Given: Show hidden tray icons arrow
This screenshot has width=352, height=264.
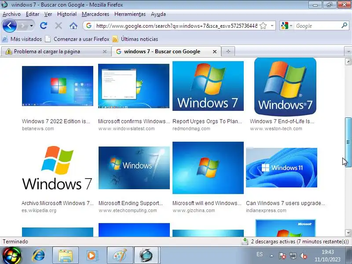Looking at the screenshot, I should pyautogui.click(x=271, y=256).
